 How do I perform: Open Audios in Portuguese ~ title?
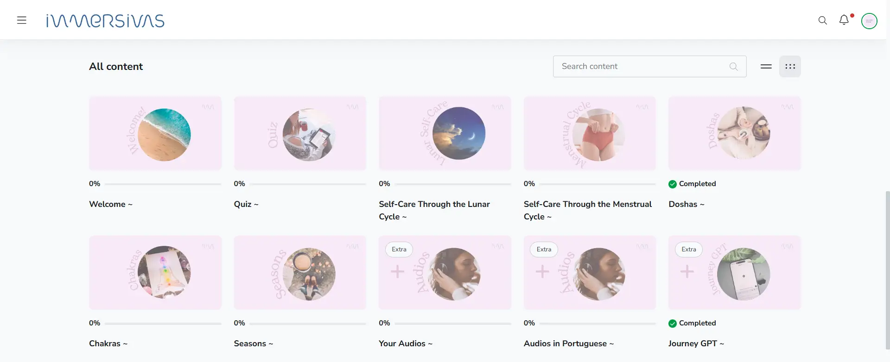click(x=568, y=343)
